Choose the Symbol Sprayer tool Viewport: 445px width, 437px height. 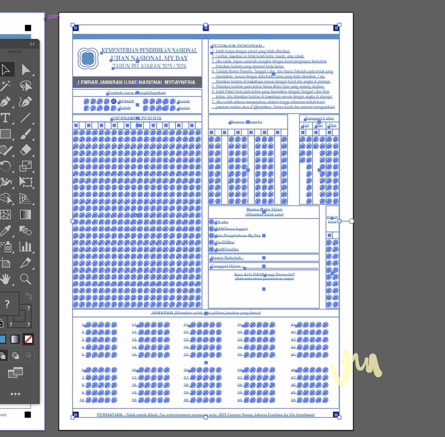coord(5,247)
